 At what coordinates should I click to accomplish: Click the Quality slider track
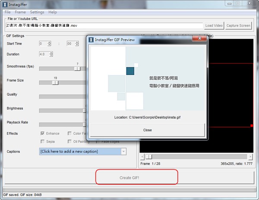tap(63, 97)
